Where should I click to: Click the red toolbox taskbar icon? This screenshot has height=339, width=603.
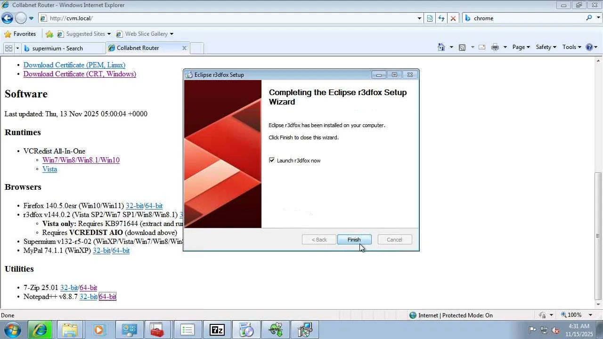click(157, 330)
